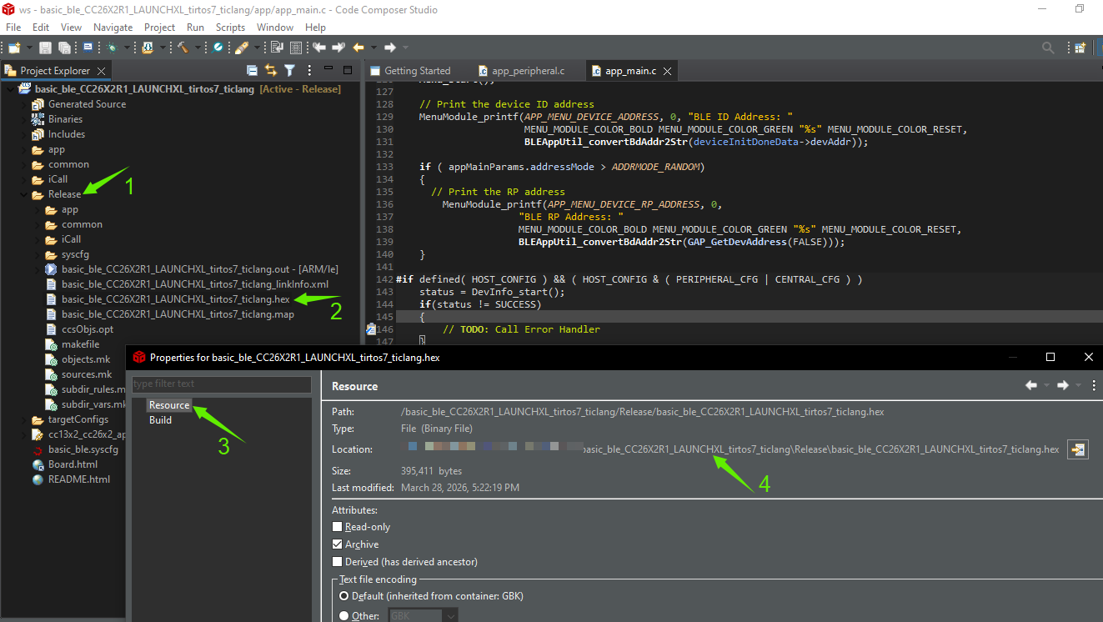1103x622 pixels.
Task: Expand the Includes node
Action: click(23, 134)
